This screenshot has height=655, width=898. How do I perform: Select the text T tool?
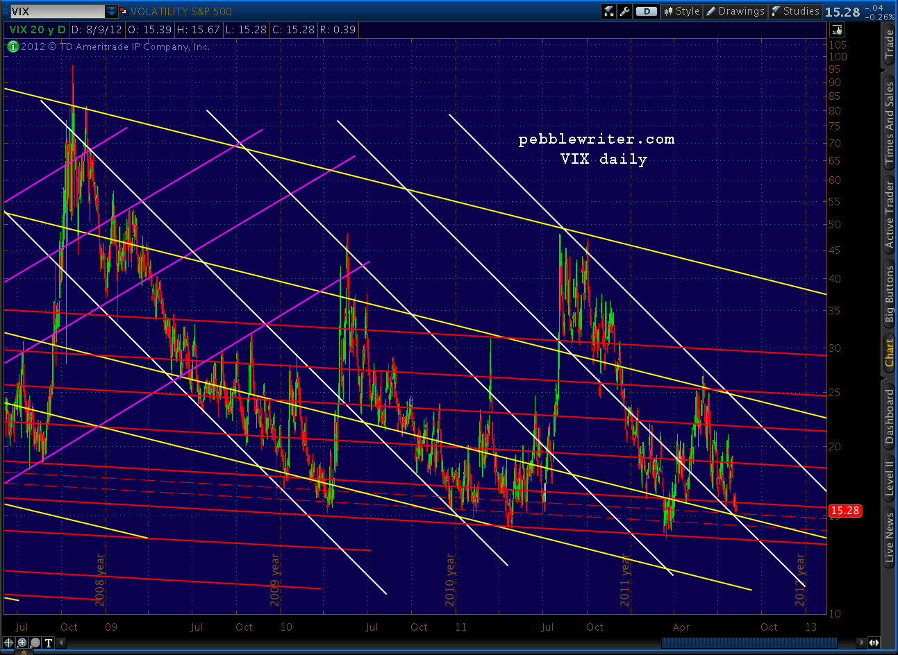point(49,643)
